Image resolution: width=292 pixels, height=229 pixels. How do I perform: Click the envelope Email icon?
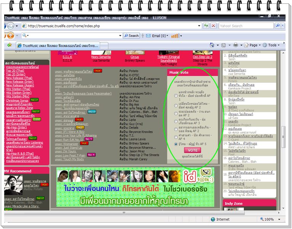[x=148, y=35]
